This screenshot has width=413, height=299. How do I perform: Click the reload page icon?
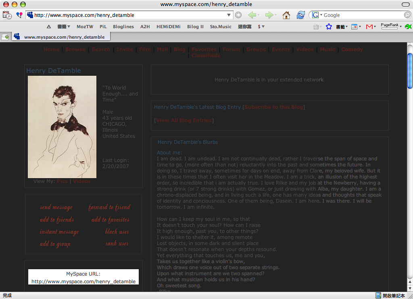point(300,15)
